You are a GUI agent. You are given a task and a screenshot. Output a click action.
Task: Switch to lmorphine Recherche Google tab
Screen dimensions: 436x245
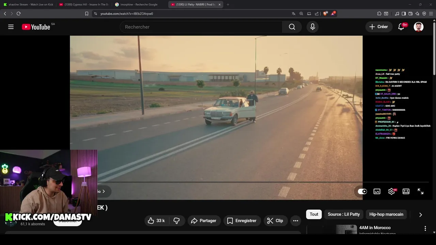point(140,4)
